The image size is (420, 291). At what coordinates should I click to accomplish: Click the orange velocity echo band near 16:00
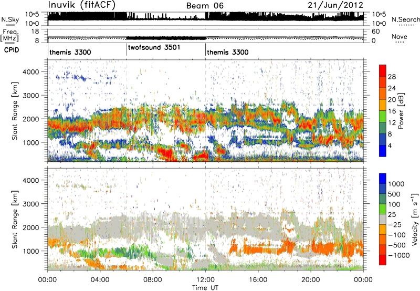(260, 250)
